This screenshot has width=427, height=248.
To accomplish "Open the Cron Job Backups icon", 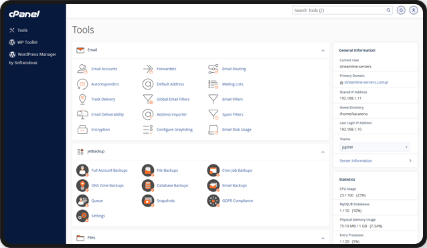I will [x=213, y=170].
